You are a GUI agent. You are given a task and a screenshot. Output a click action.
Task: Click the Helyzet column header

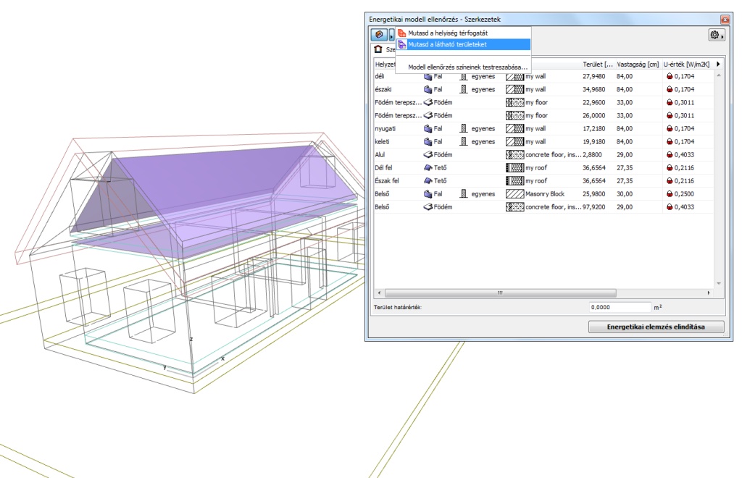coord(385,64)
